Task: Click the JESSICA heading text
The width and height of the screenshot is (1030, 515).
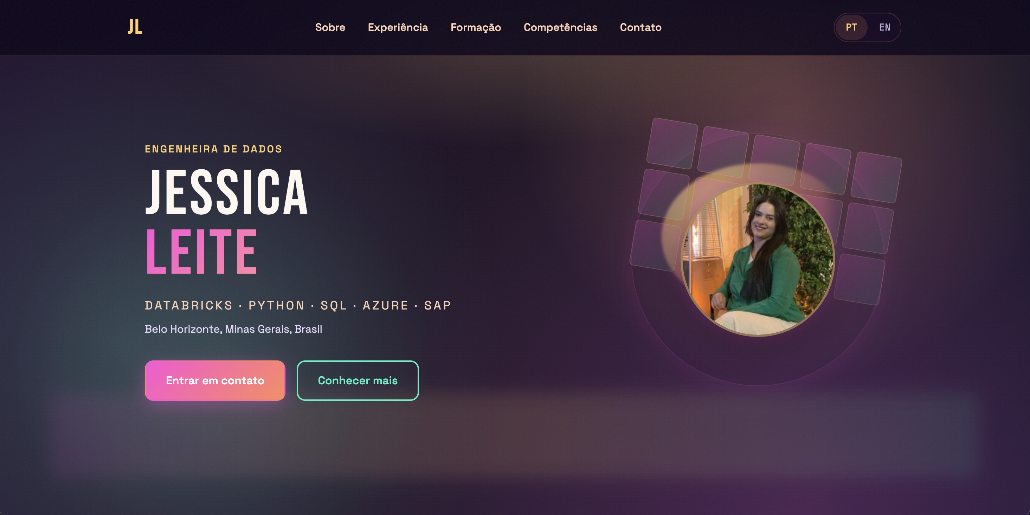Action: pos(226,192)
